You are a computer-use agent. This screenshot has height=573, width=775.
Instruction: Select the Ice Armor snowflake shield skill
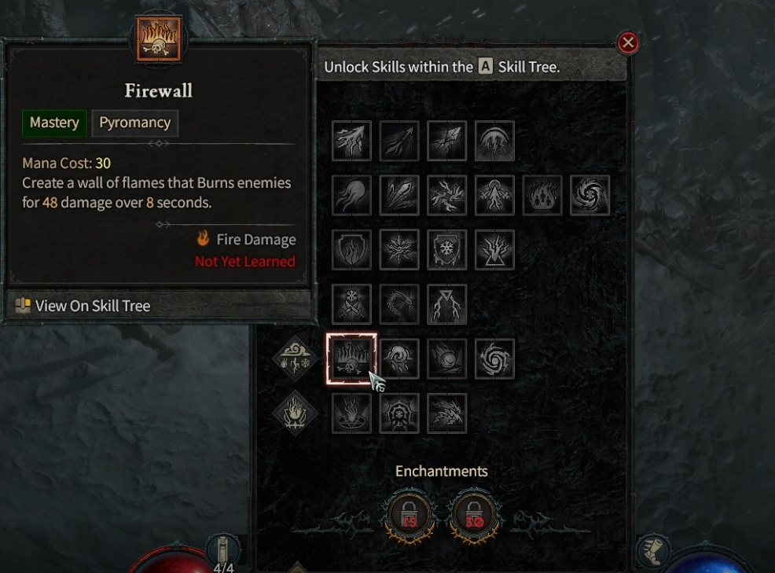pyautogui.click(x=446, y=250)
